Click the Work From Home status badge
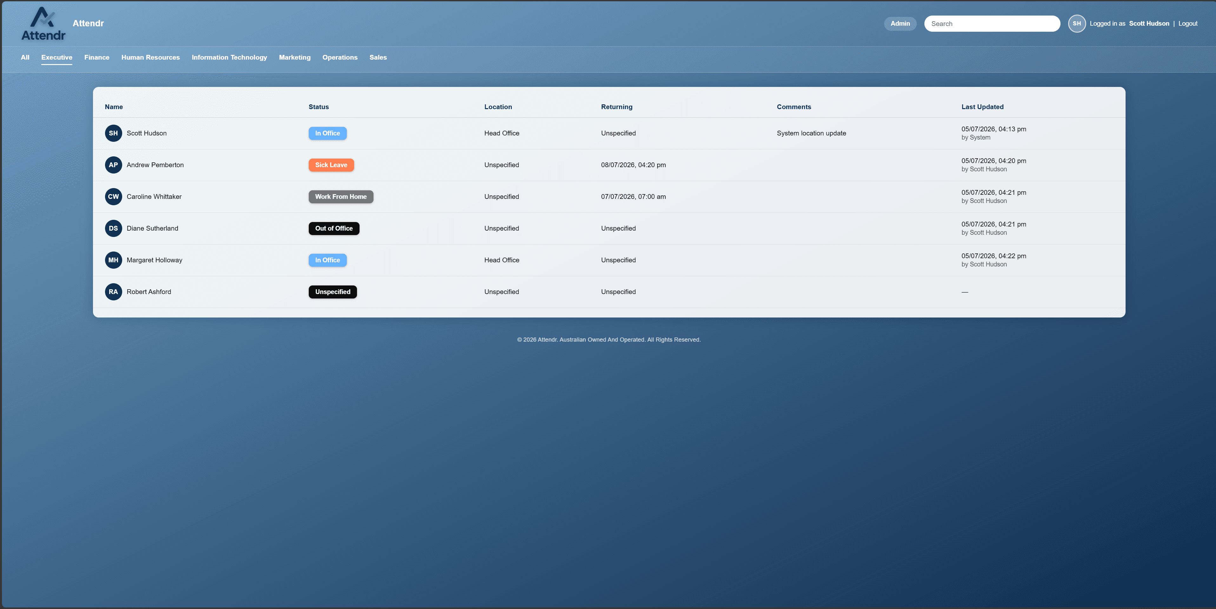Viewport: 1216px width, 609px height. point(341,197)
